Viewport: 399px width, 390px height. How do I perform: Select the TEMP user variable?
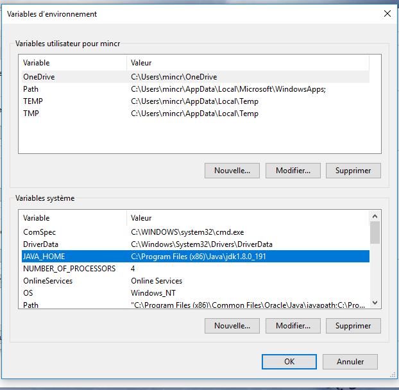(33, 101)
